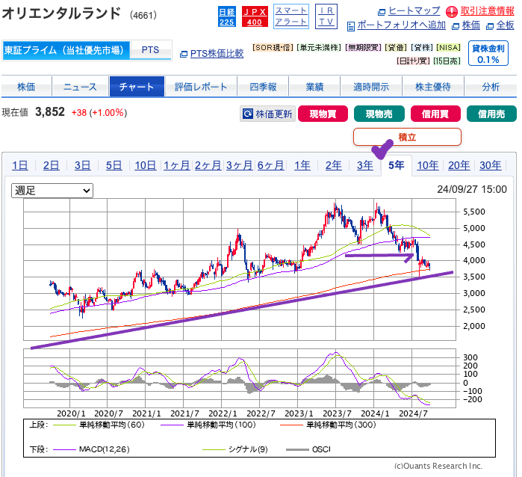Open the JPX400 index badge
The height and width of the screenshot is (477, 522).
click(255, 16)
